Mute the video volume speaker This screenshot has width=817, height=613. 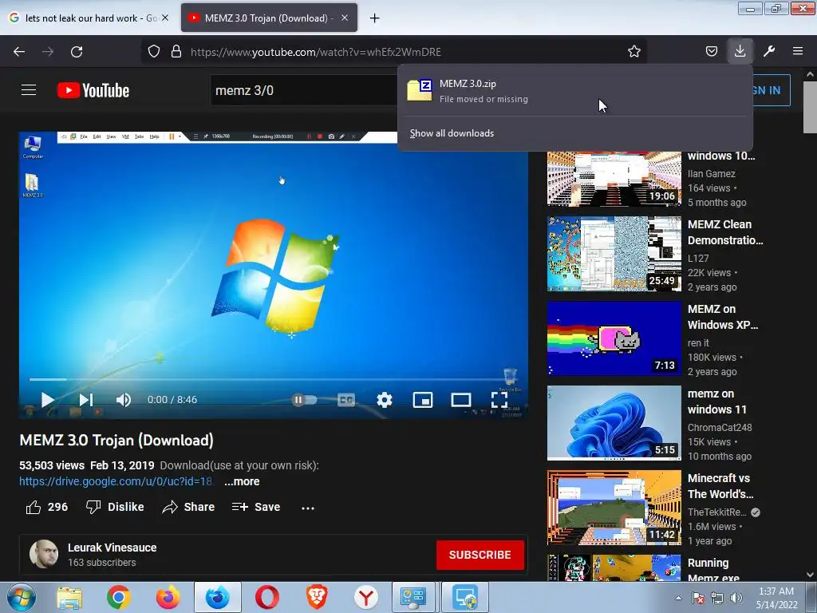(124, 400)
